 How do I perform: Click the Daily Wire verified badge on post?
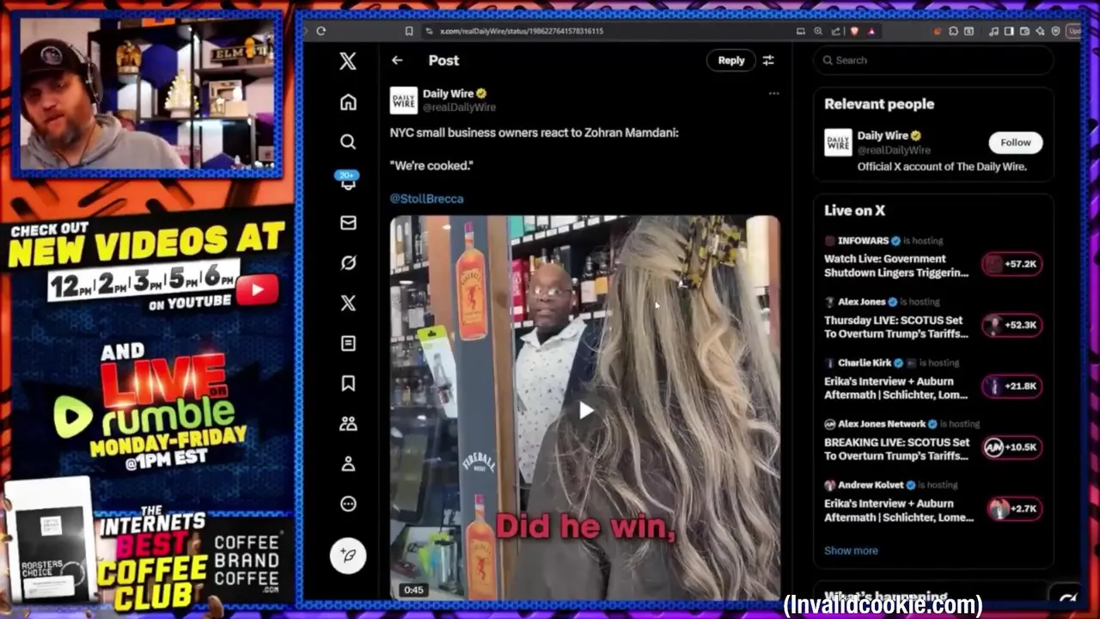click(482, 94)
